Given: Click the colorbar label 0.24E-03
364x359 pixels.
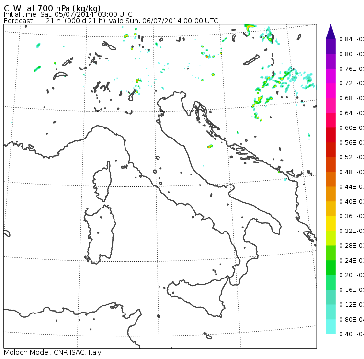Looking at the screenshot, I should (352, 260).
